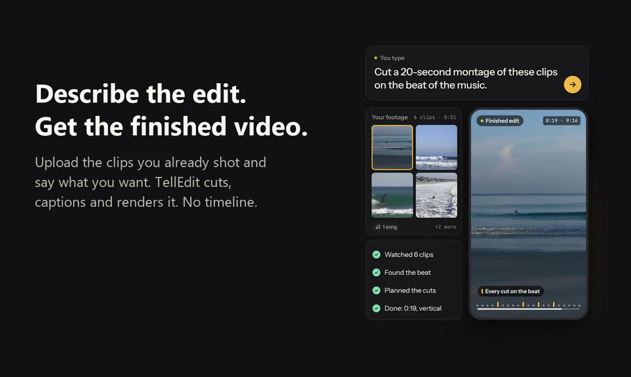The height and width of the screenshot is (377, 631).
Task: Select the breaking waves blue sky clip thumbnail
Action: (x=436, y=147)
